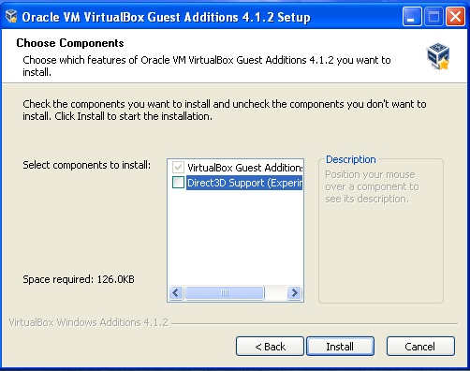Click Install to start the installation
470x371 pixels.
[340, 347]
